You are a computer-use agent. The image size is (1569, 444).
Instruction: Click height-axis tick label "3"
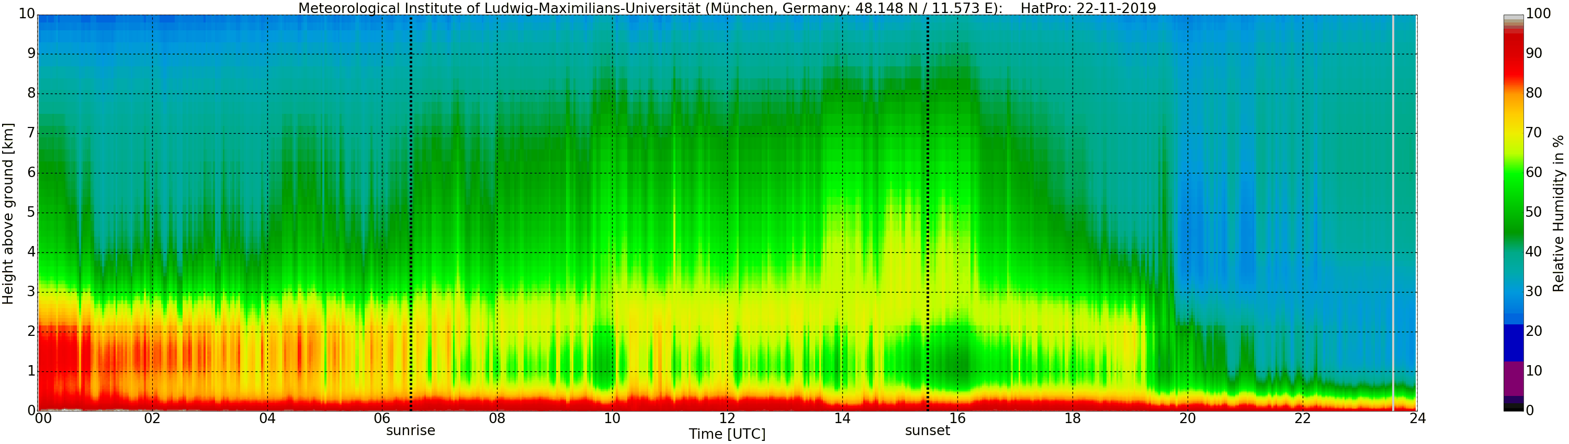click(31, 292)
